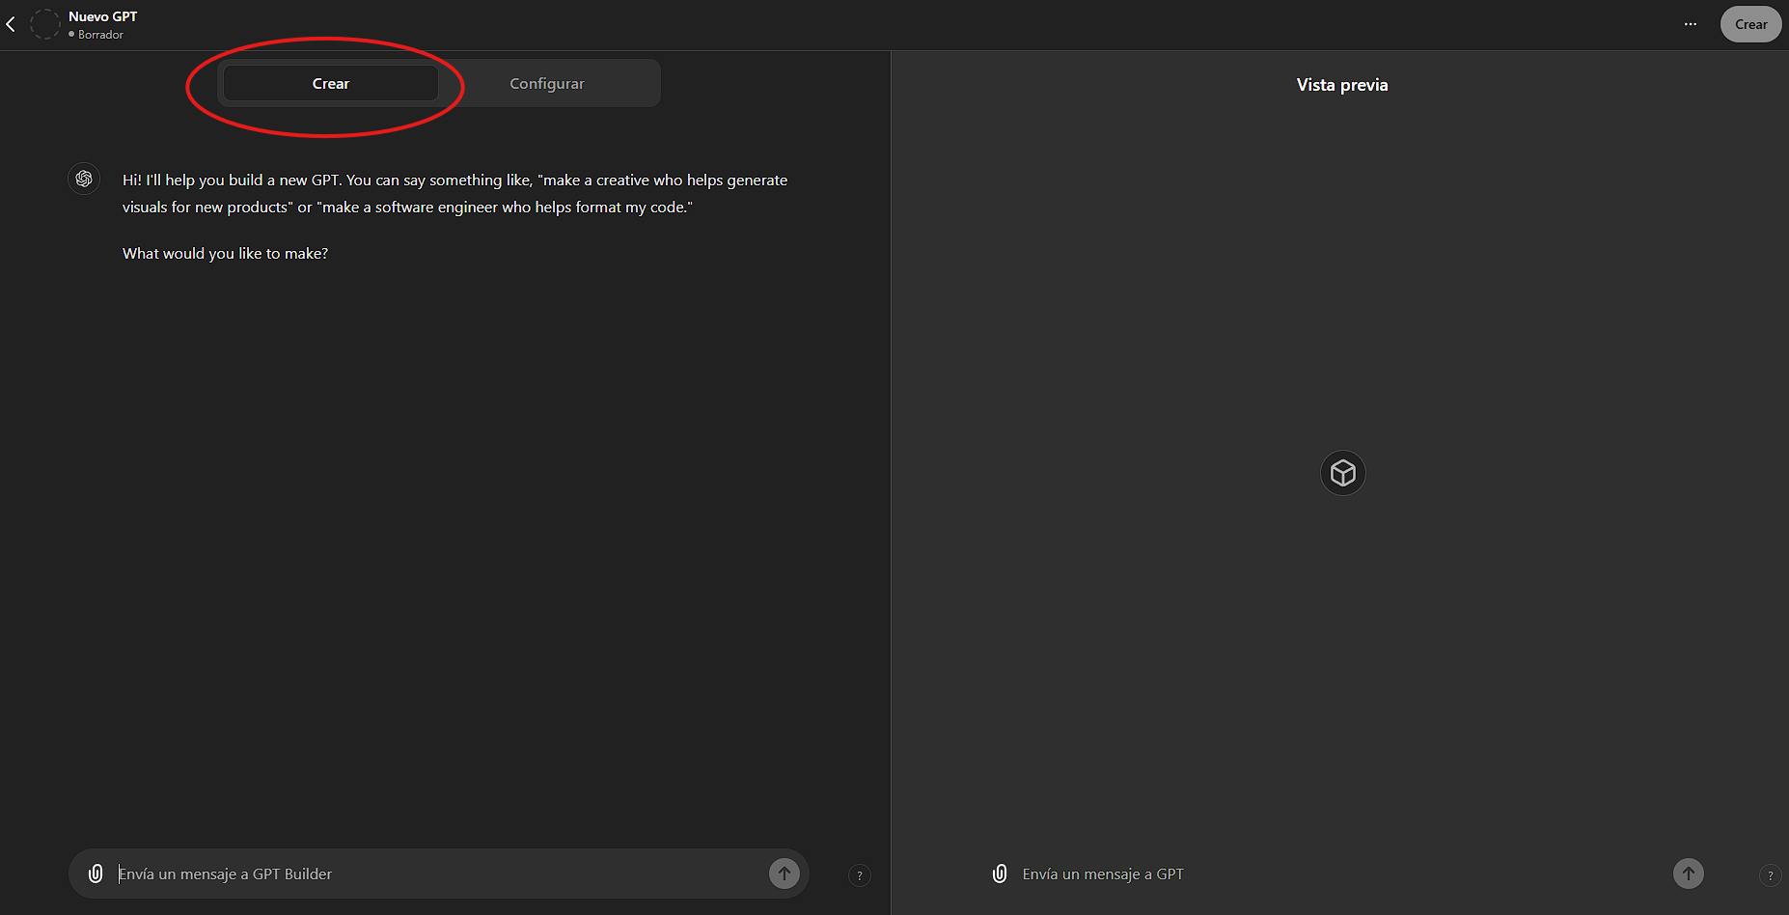Open the three-dot more options menu

tap(1691, 24)
